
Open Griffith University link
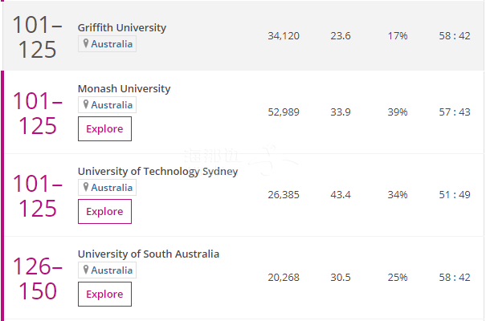pyautogui.click(x=122, y=27)
